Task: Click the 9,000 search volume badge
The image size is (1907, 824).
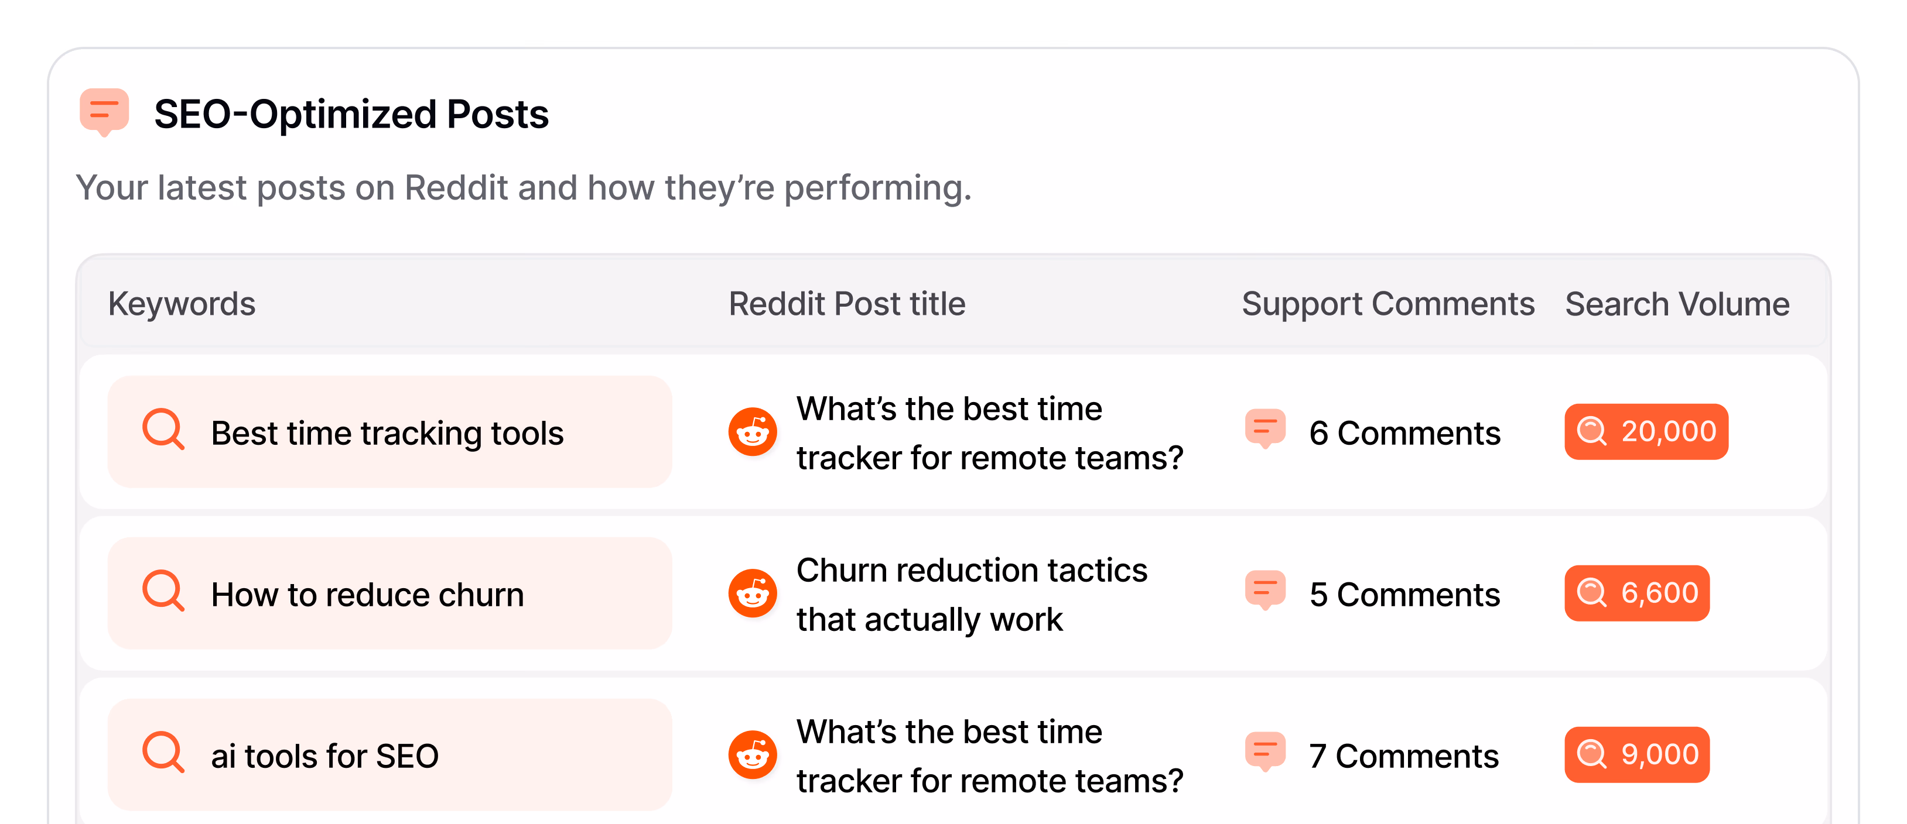Action: tap(1637, 754)
